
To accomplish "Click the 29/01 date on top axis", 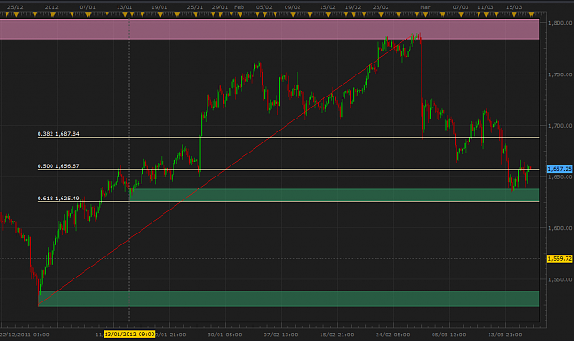I will tap(219, 7).
